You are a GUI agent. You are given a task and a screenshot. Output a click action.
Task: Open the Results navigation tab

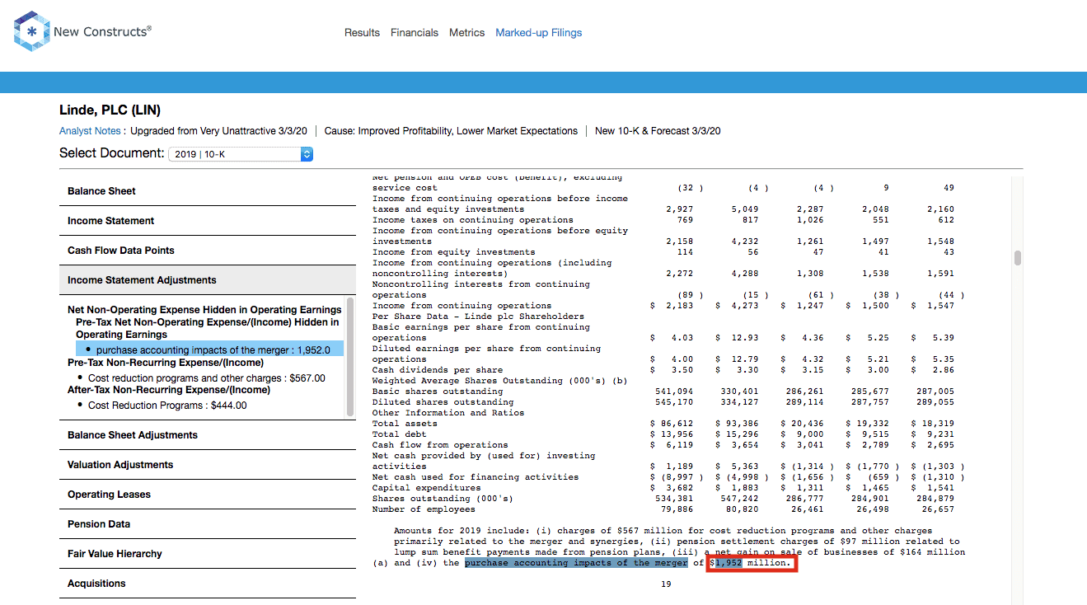[x=362, y=33]
